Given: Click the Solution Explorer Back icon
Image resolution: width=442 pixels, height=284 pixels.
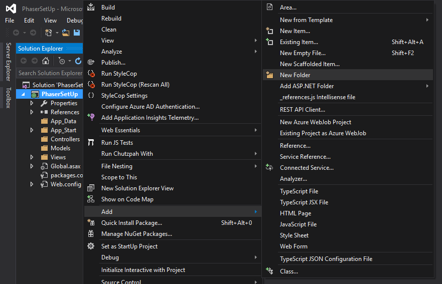Looking at the screenshot, I should coord(24,61).
